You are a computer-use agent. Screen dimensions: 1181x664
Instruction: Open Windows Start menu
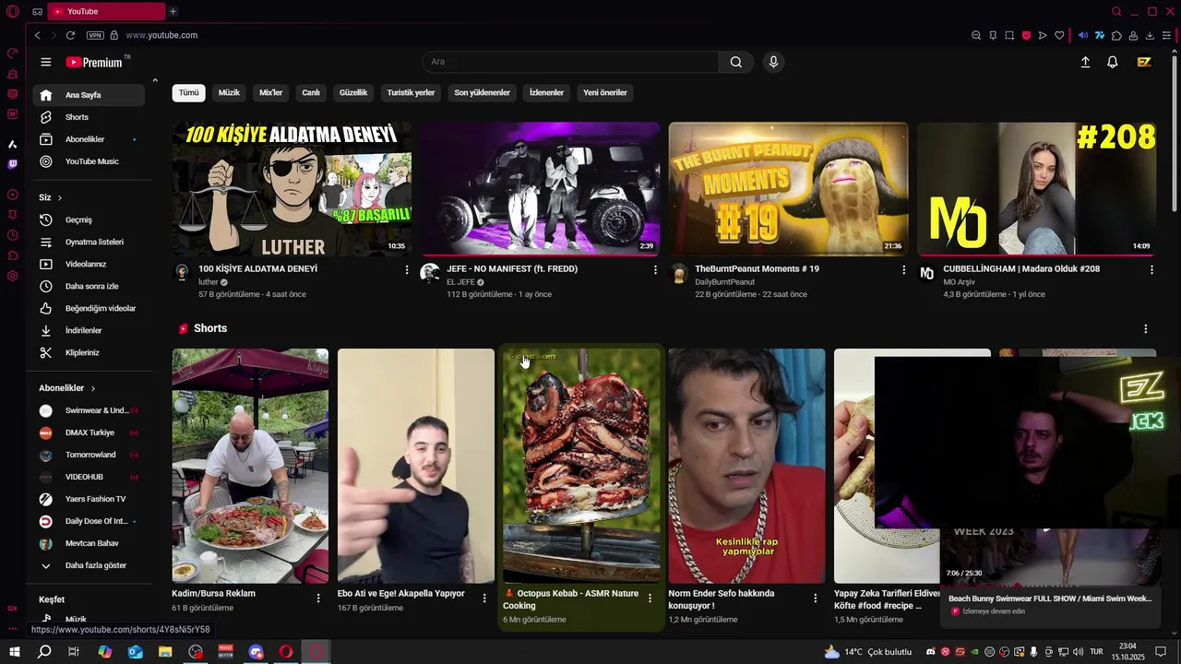15,652
